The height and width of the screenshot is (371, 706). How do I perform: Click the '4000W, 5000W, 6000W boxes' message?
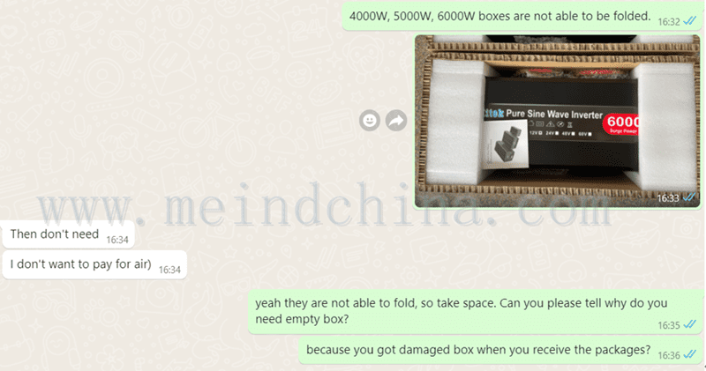[522, 16]
